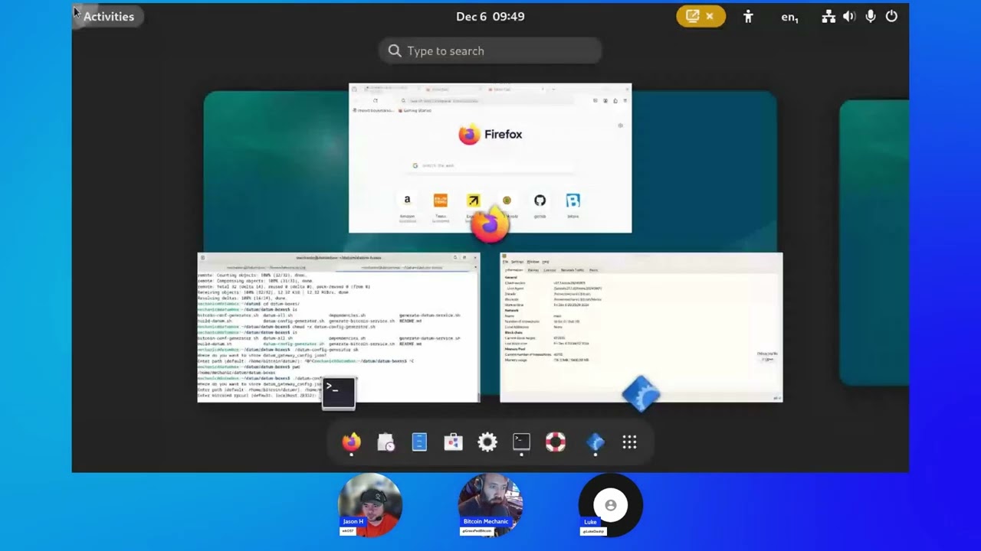Click the yellow arrow shortcut tile in Firefox
The width and height of the screenshot is (981, 551).
(x=473, y=201)
